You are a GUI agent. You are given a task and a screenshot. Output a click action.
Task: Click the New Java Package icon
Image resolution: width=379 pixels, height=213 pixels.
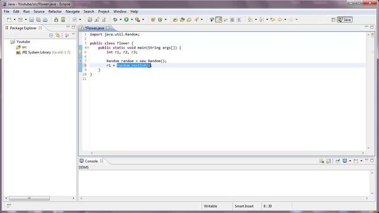[153, 20]
